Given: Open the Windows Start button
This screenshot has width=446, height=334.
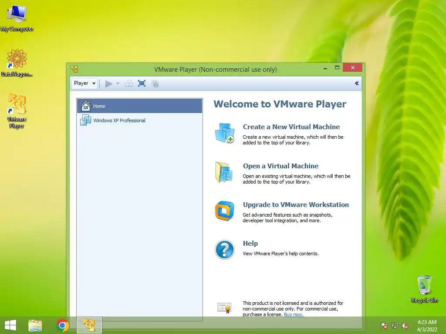Looking at the screenshot, I should tap(10, 325).
